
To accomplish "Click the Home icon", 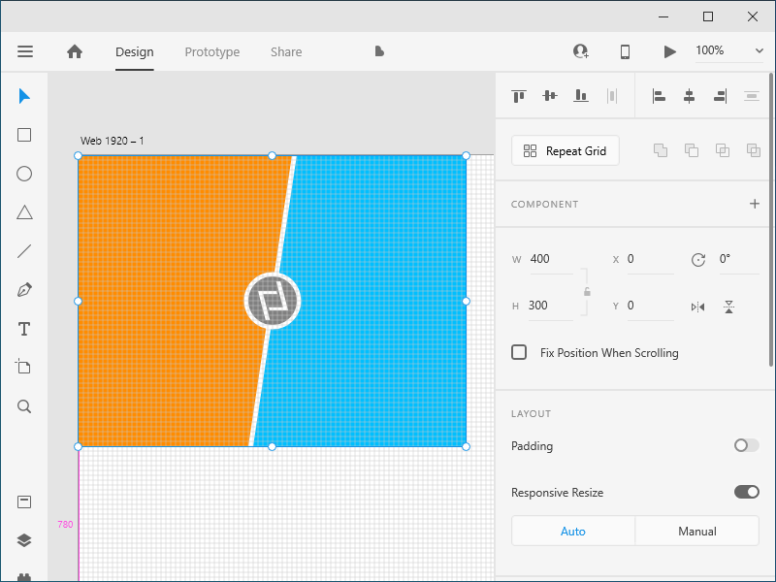I will tap(75, 51).
